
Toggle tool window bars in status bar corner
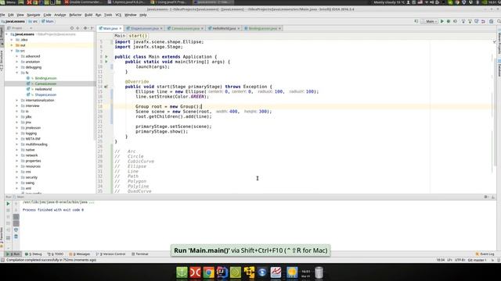coord(2,260)
